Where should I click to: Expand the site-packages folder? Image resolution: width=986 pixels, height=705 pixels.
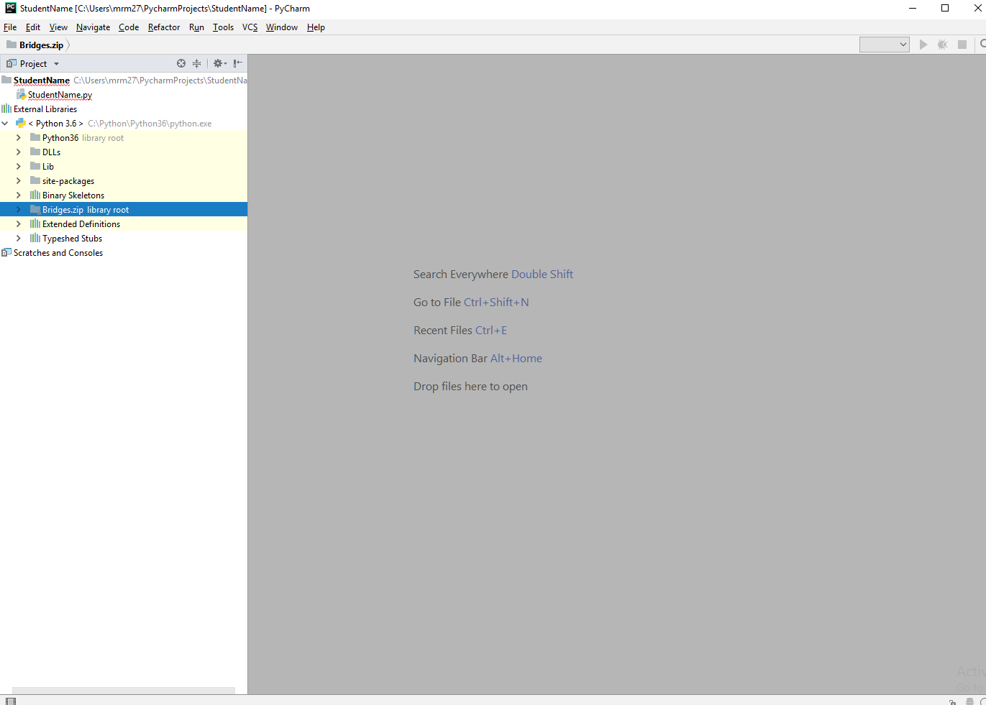[19, 180]
